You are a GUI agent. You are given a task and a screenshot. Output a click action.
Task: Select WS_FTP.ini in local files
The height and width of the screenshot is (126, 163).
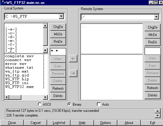coord(17,83)
